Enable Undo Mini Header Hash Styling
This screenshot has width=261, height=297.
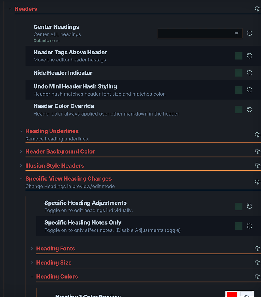[x=239, y=90]
